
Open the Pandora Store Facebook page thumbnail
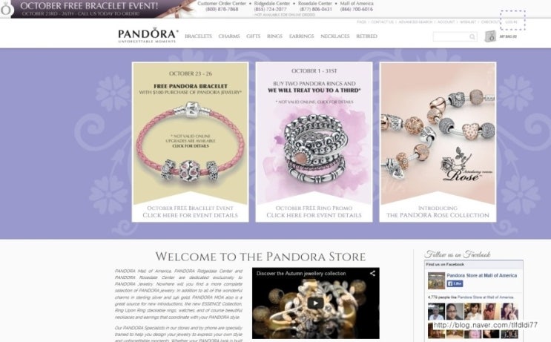(436, 280)
